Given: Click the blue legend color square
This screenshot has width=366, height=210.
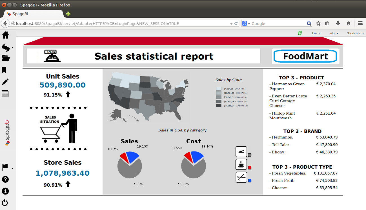Looking at the screenshot, I should (x=250, y=180).
